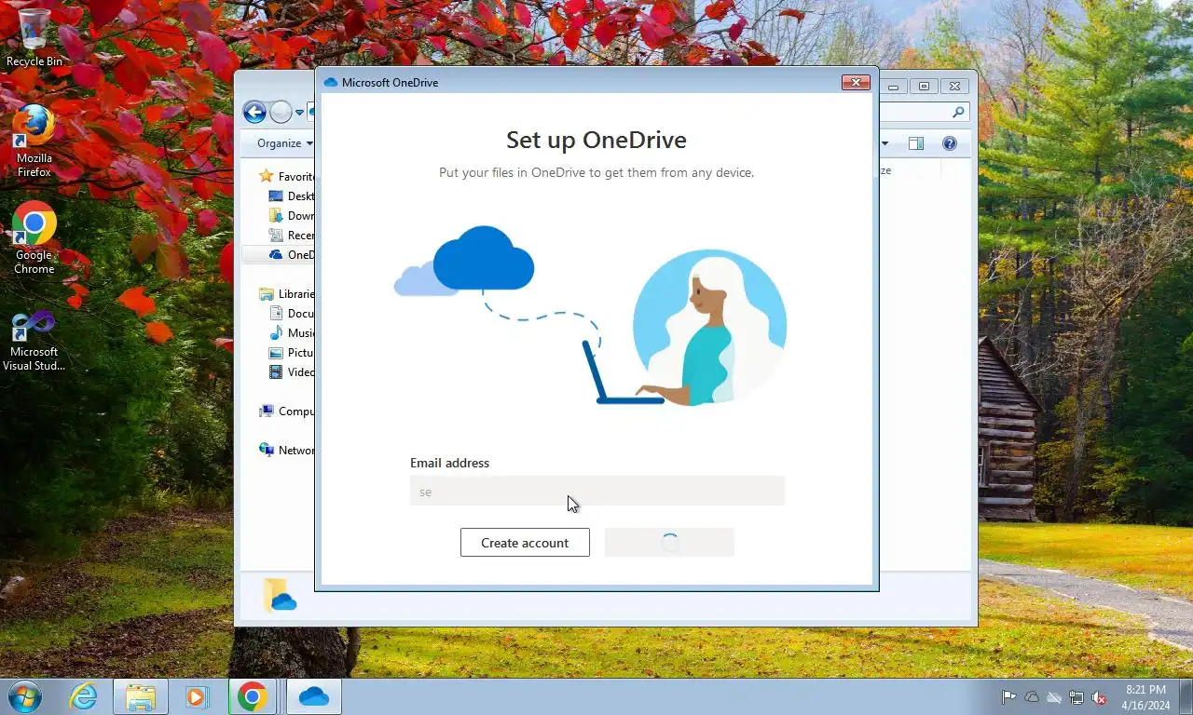The image size is (1193, 715).
Task: Select Network in Explorer navigation pane
Action: click(x=287, y=451)
